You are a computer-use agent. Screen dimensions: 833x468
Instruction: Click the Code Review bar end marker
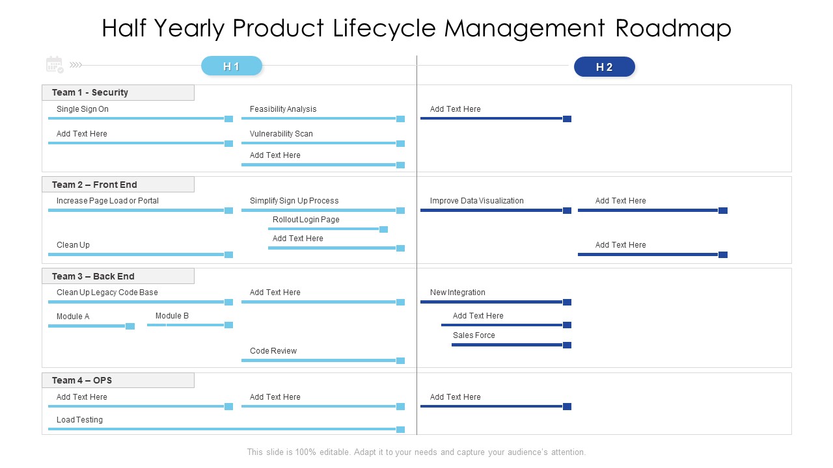pos(401,361)
